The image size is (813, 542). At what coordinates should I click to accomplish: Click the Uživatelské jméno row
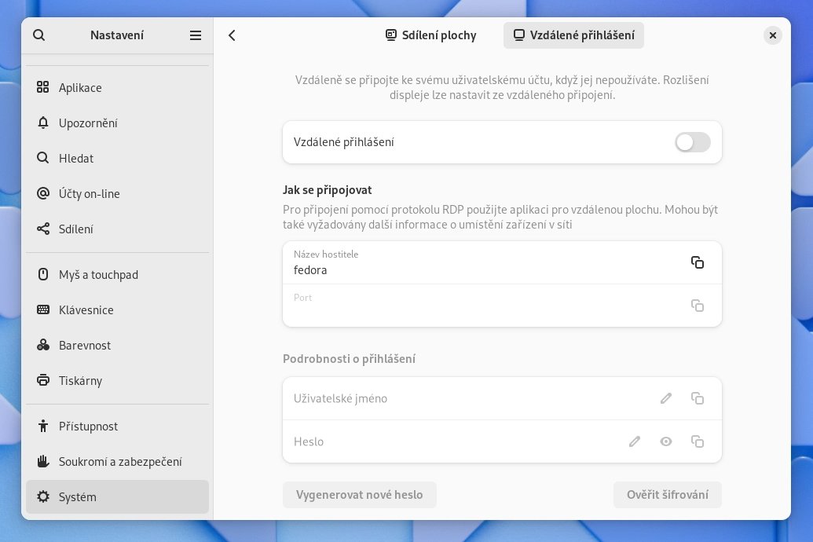(502, 398)
